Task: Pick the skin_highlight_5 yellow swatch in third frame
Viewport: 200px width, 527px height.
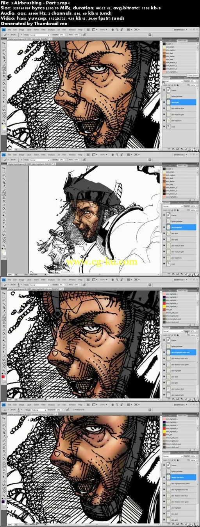Action: pyautogui.click(x=179, y=306)
